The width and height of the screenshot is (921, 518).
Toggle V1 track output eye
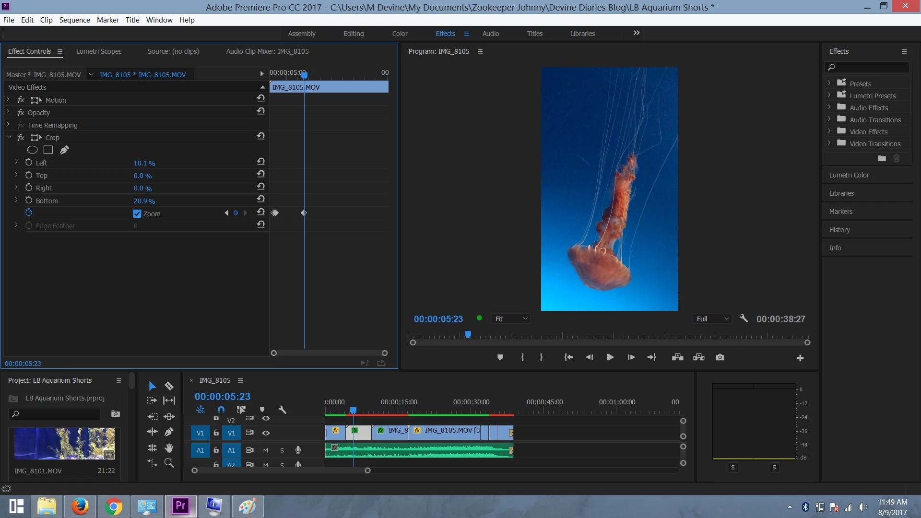click(266, 433)
